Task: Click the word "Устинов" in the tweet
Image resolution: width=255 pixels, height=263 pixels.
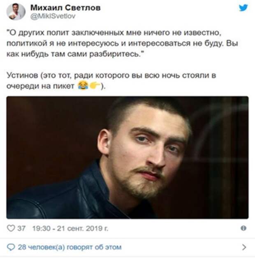Action: (x=22, y=75)
